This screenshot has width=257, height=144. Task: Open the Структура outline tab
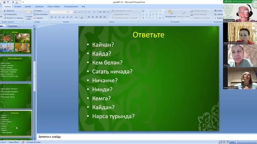point(12,26)
